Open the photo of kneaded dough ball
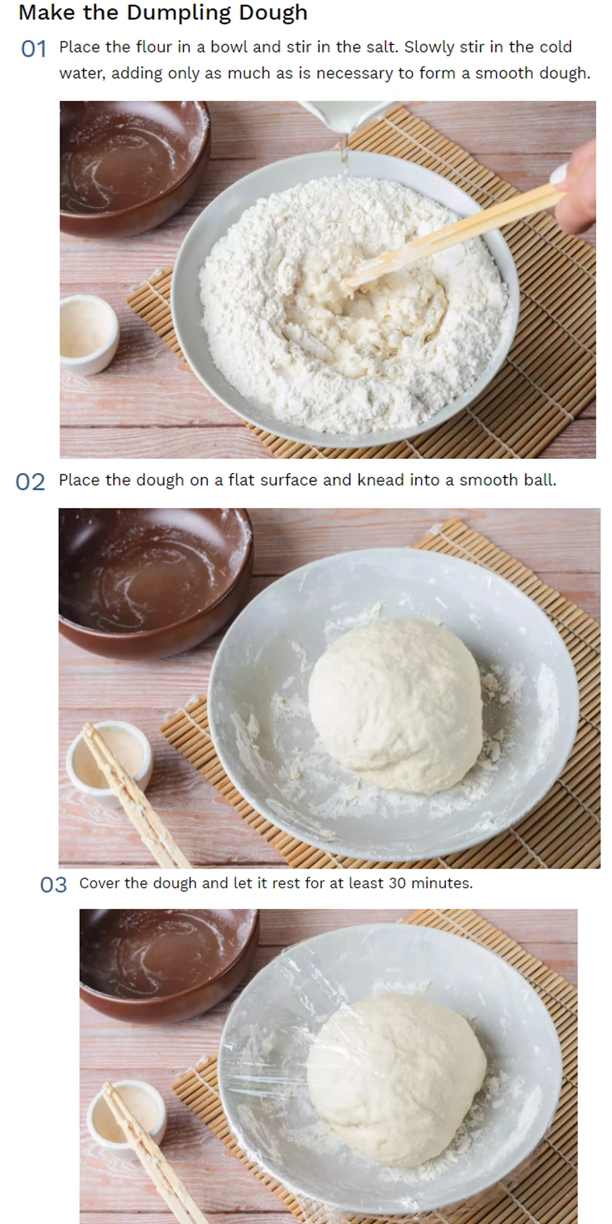 [x=330, y=688]
